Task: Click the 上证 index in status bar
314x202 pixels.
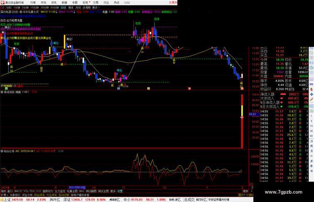Action: coord(7,200)
